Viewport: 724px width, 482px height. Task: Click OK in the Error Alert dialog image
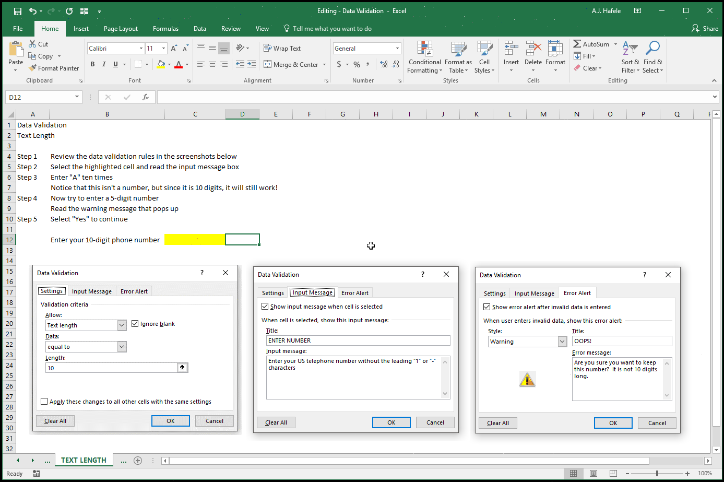point(613,423)
